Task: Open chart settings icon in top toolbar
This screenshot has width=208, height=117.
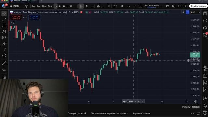Action: [x=174, y=6]
